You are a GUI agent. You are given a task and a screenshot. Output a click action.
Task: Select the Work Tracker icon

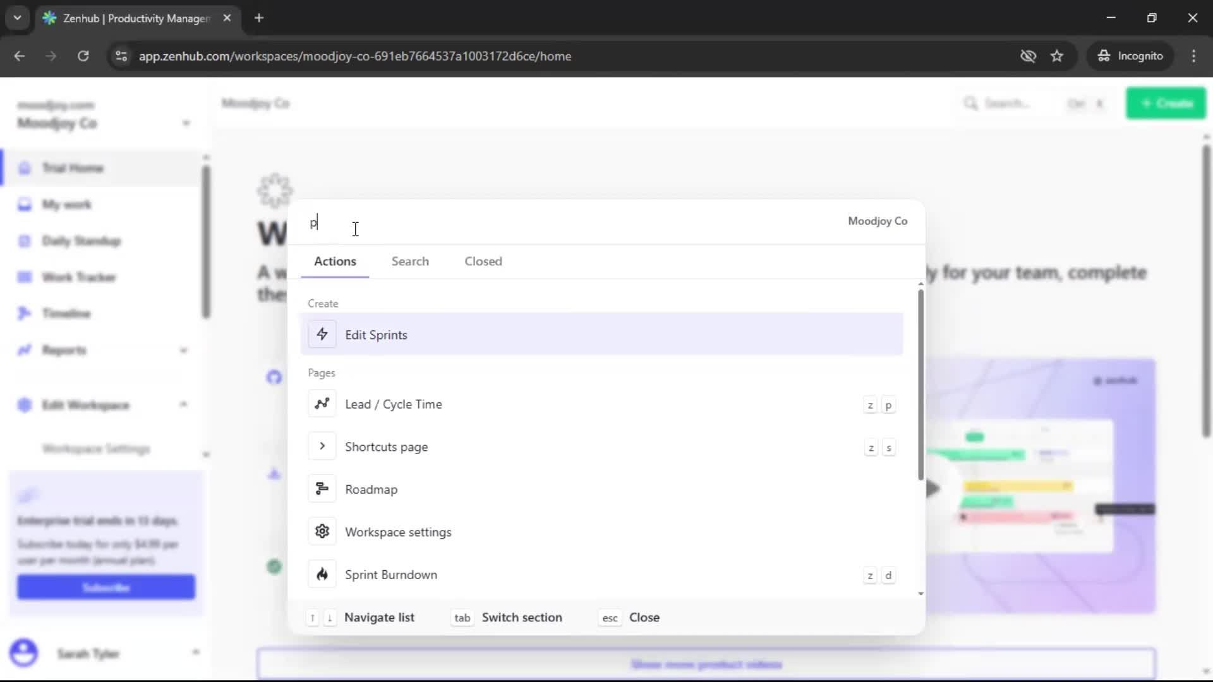[24, 277]
